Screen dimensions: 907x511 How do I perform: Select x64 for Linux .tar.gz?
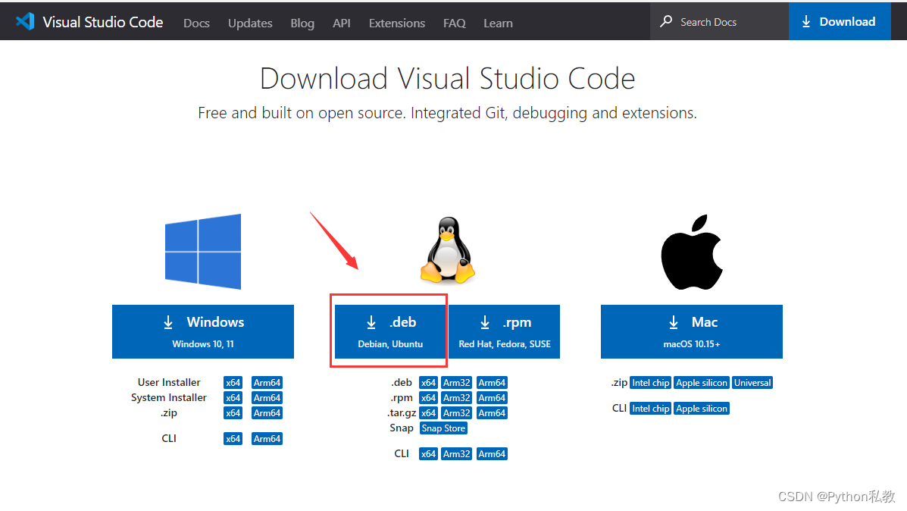point(429,413)
